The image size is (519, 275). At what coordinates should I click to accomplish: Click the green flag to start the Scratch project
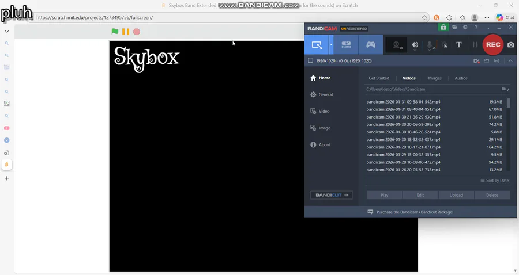115,32
